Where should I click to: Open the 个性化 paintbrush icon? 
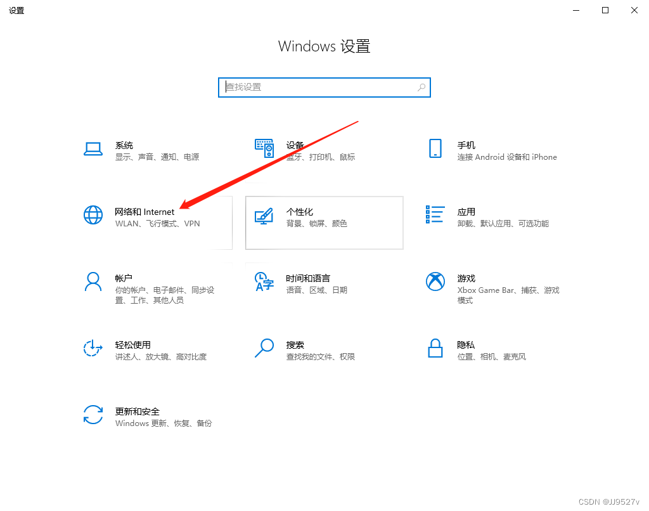point(264,216)
